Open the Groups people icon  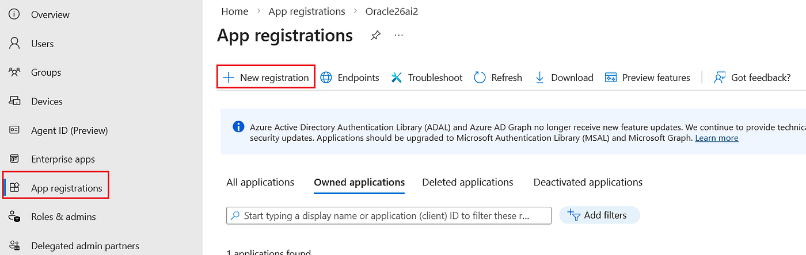(14, 72)
